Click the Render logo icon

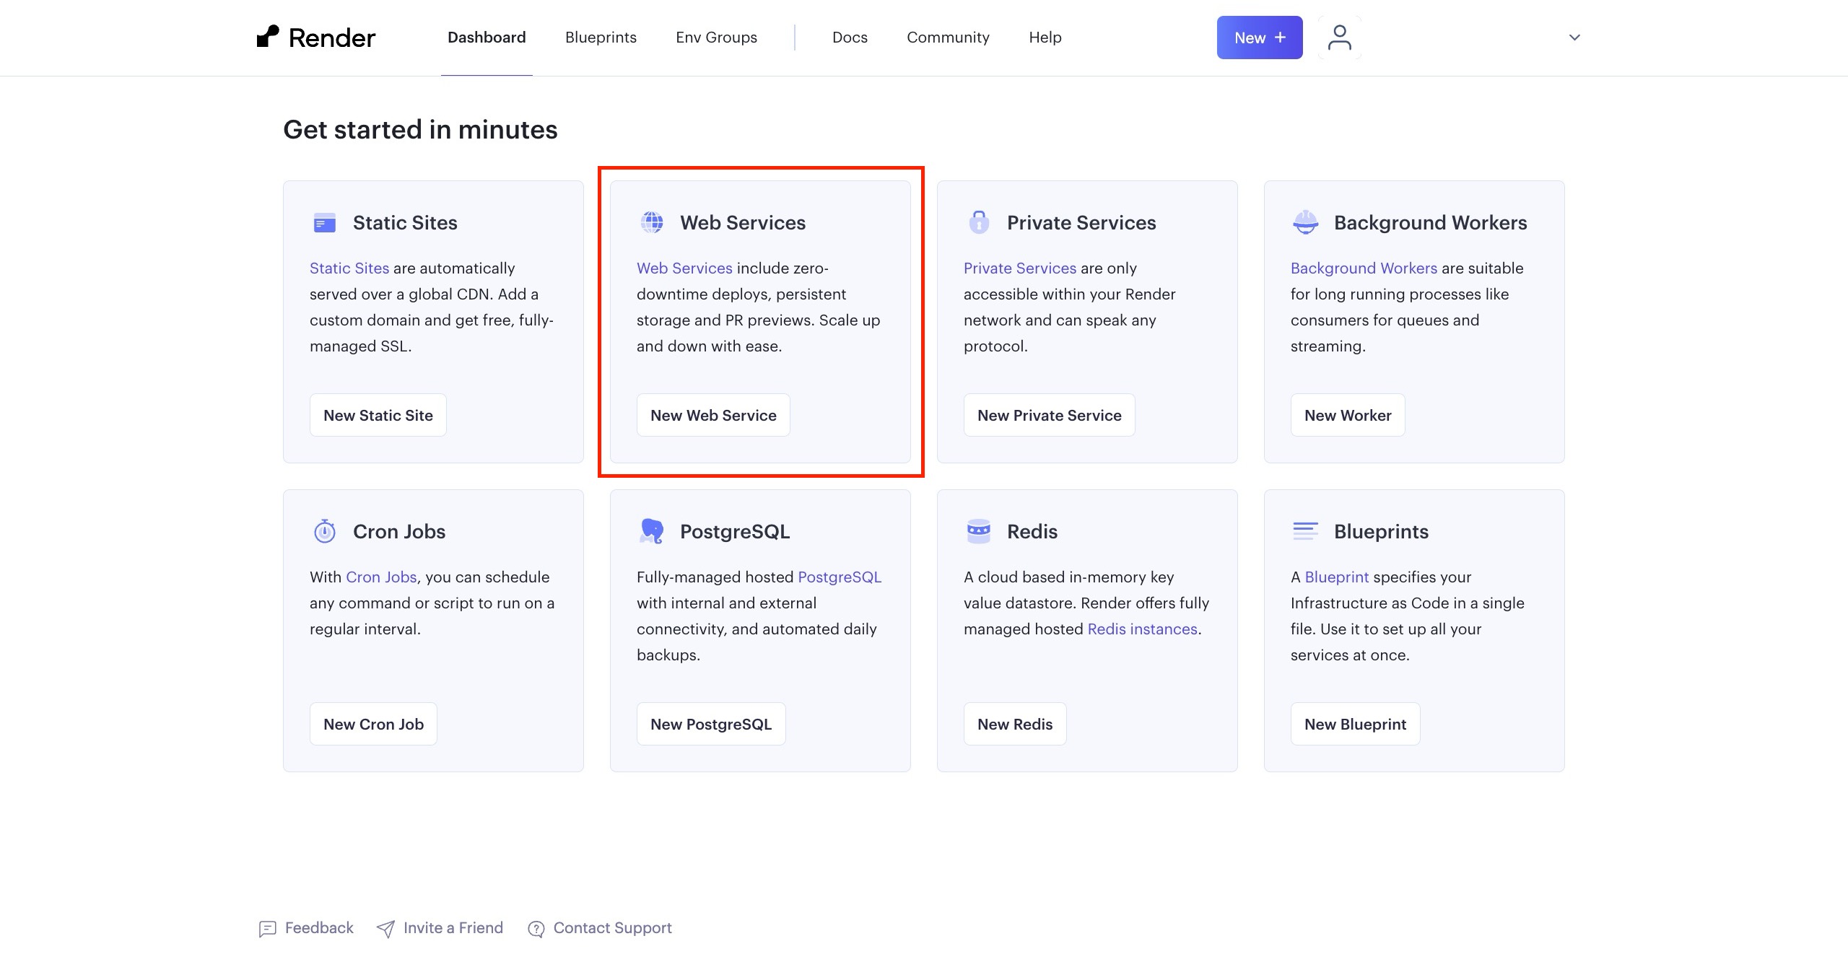pos(268,37)
